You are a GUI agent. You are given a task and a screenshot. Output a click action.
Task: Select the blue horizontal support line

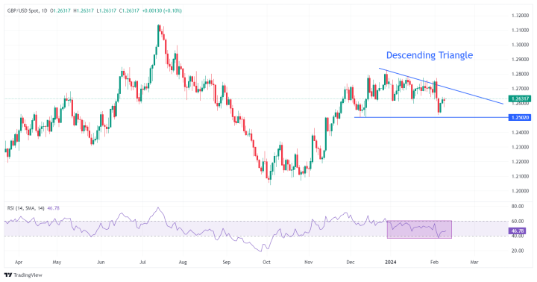(432, 118)
